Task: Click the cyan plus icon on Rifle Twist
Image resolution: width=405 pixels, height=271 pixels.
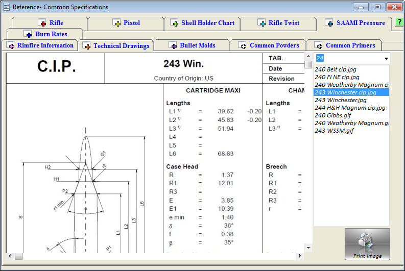Action: click(261, 23)
